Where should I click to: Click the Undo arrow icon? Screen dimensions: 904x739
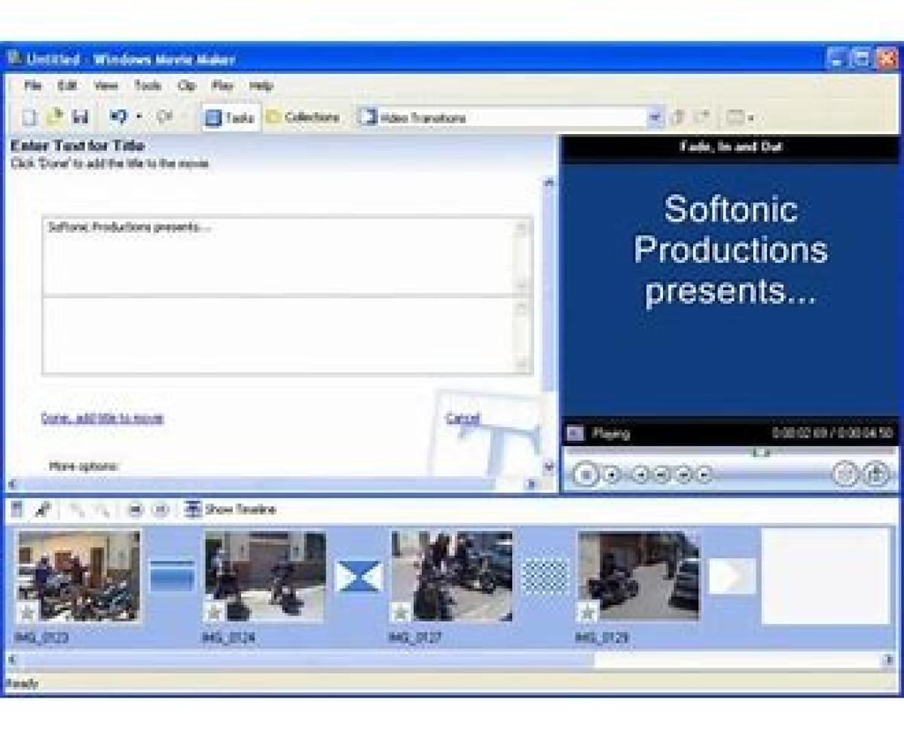coord(118,118)
